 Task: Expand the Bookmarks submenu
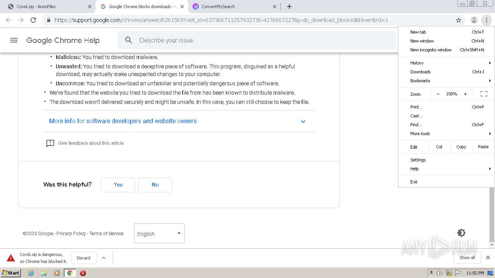(x=447, y=81)
